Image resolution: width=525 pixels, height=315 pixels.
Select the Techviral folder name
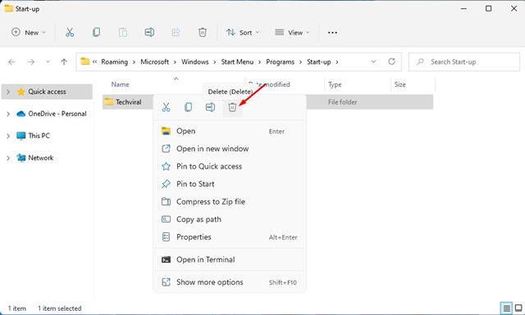tap(129, 102)
